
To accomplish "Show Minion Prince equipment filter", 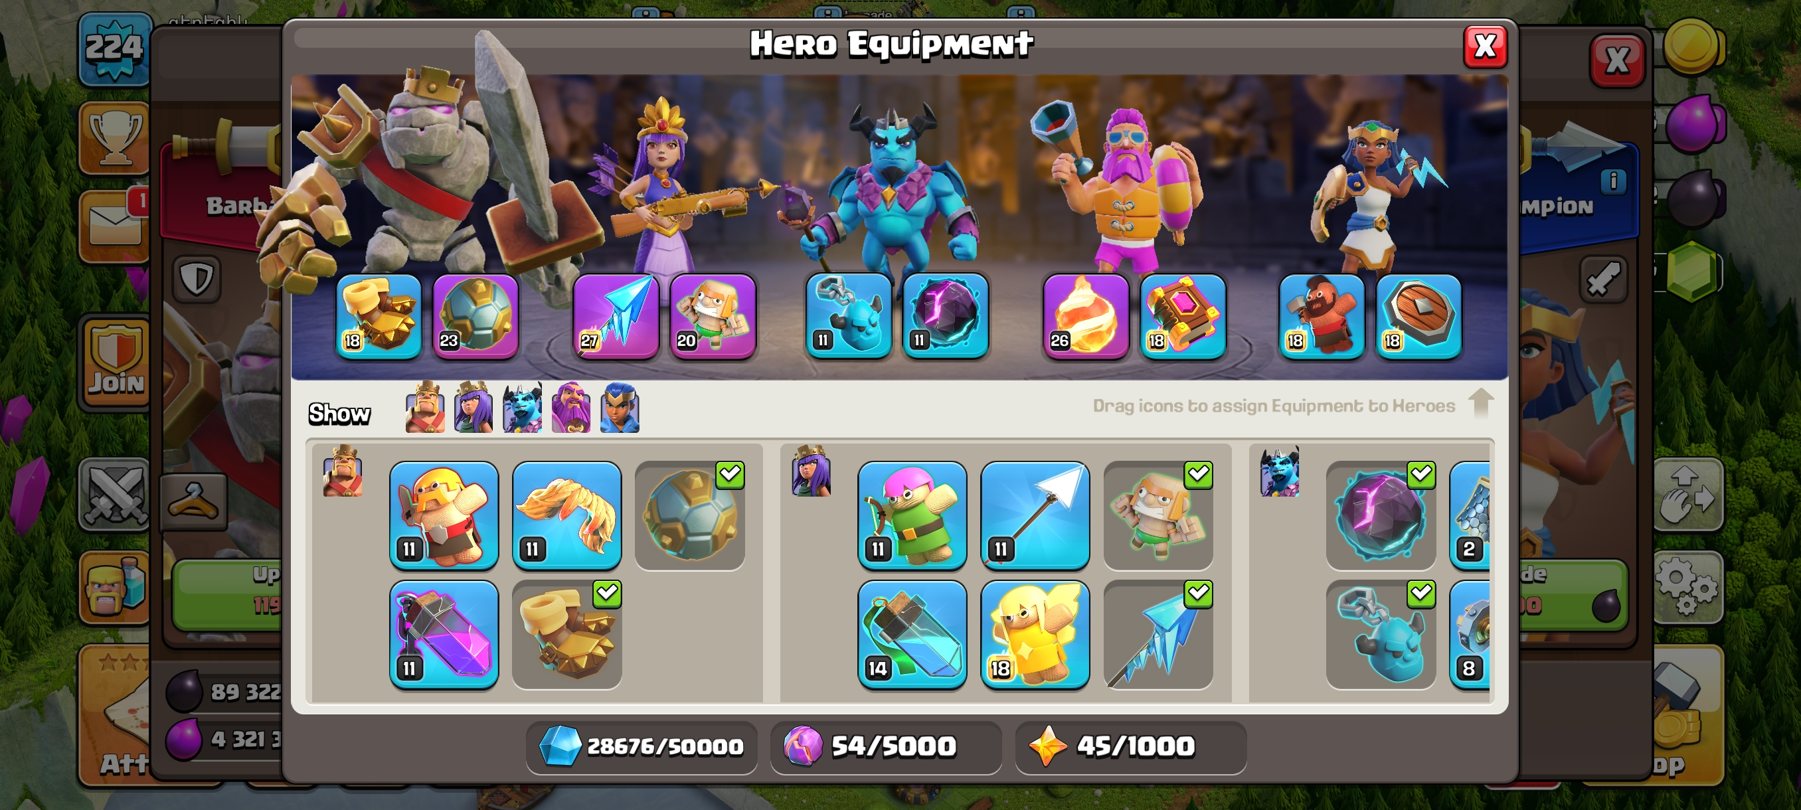I will tap(522, 408).
